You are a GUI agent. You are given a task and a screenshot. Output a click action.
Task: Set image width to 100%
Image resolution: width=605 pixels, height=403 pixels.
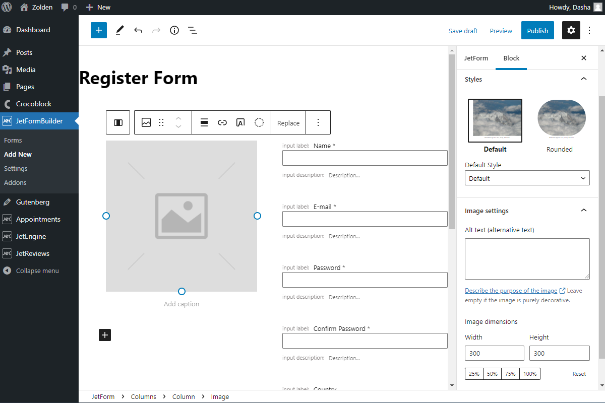tap(531, 374)
